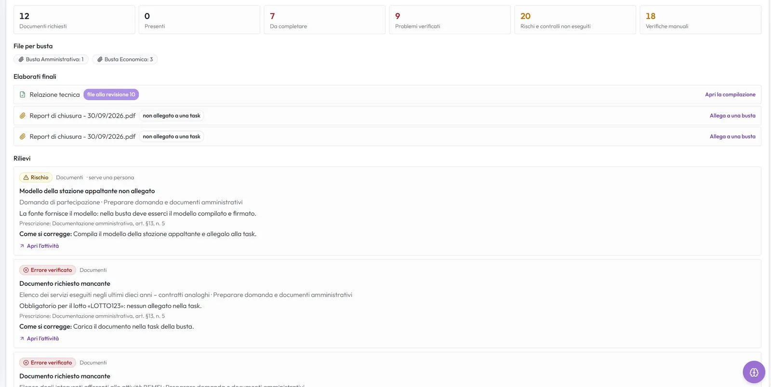
Task: Click the arrow icon under Modello della stazione appaltante
Action: pyautogui.click(x=22, y=246)
